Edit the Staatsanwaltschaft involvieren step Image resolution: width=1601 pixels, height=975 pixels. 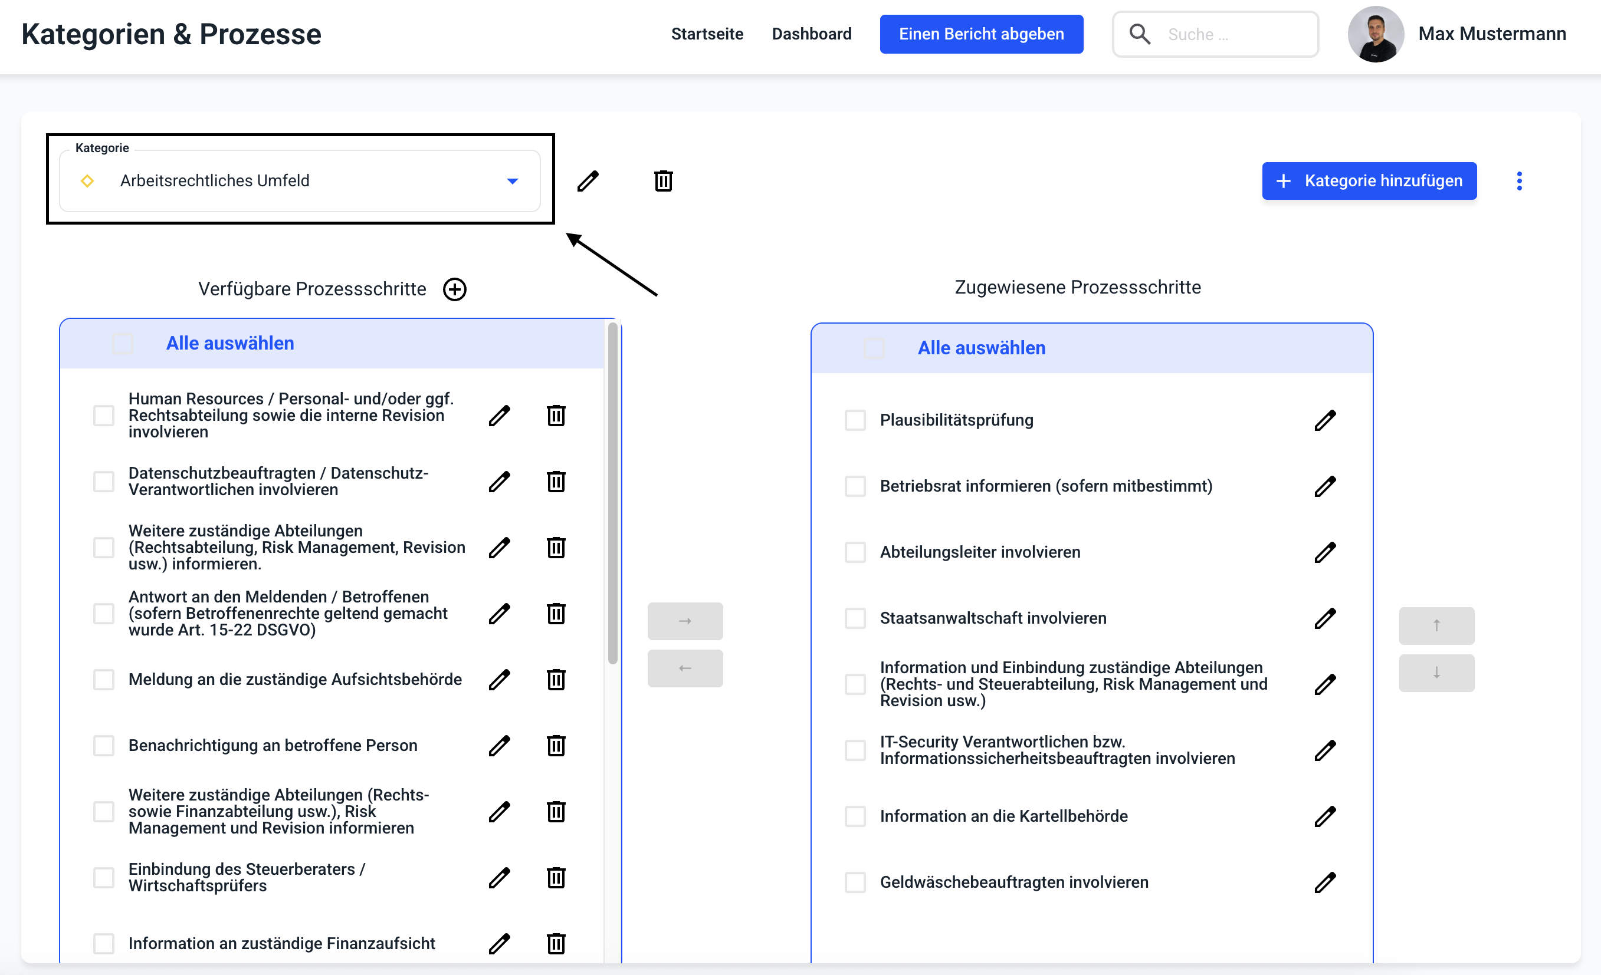[1325, 618]
